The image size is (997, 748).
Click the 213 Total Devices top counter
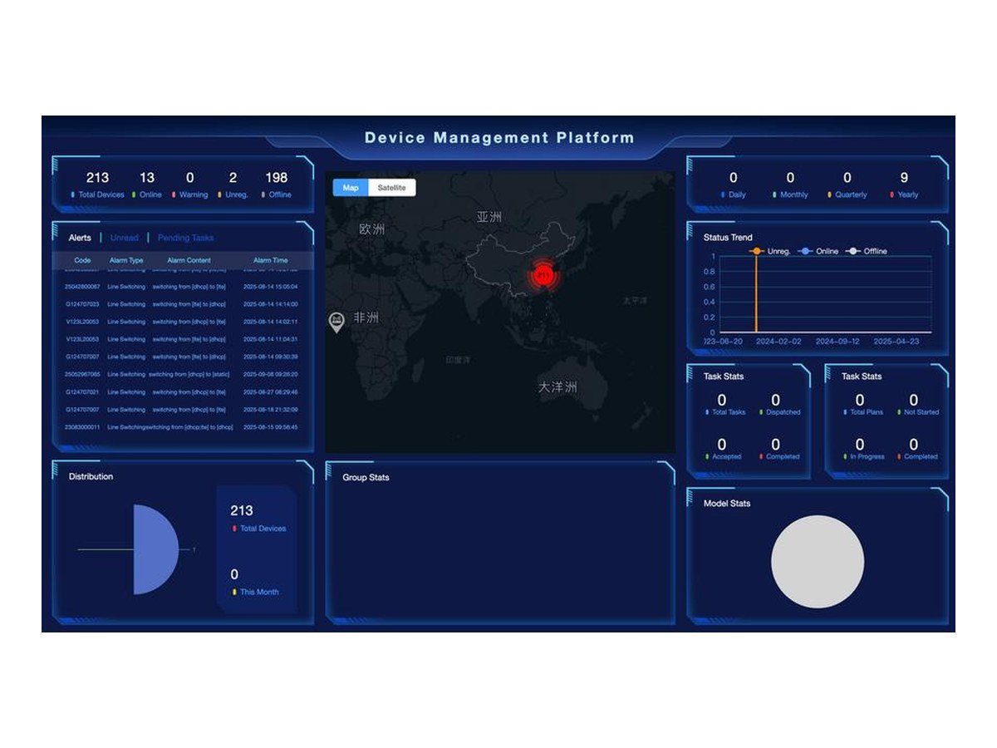click(x=97, y=177)
